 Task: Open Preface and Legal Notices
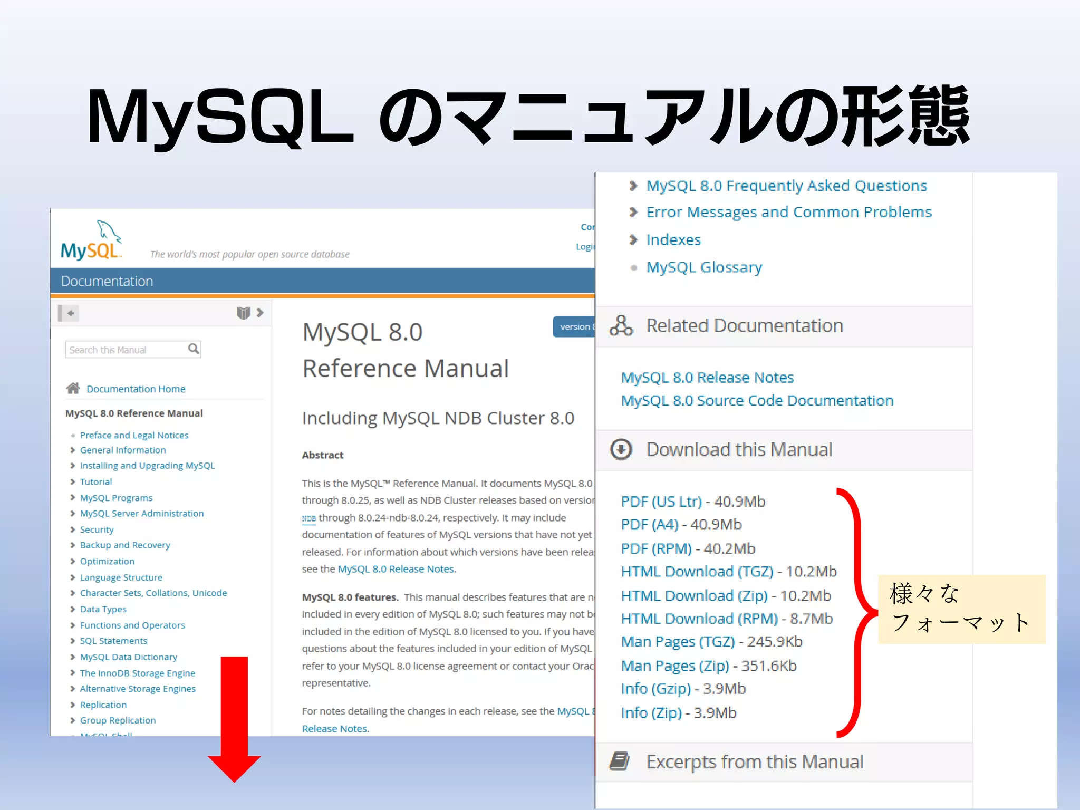(134, 435)
